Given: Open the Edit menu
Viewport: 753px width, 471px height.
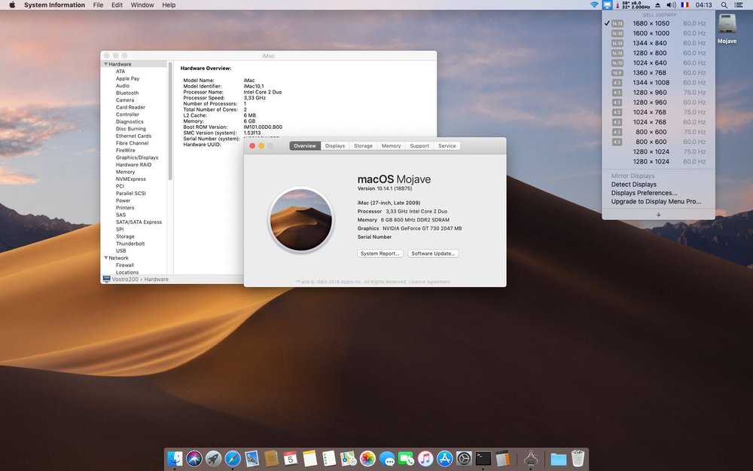Looking at the screenshot, I should click(117, 5).
